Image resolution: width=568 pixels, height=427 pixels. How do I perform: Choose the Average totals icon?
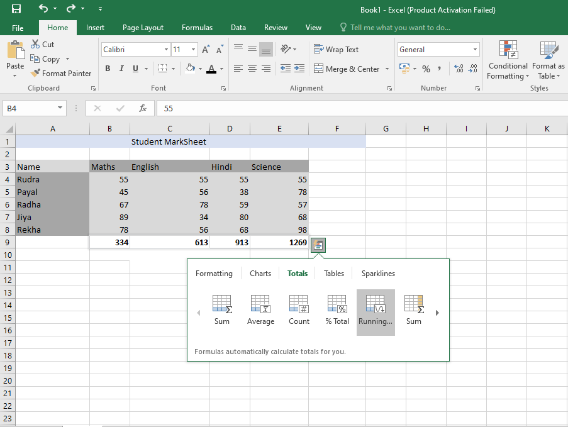[x=260, y=304]
